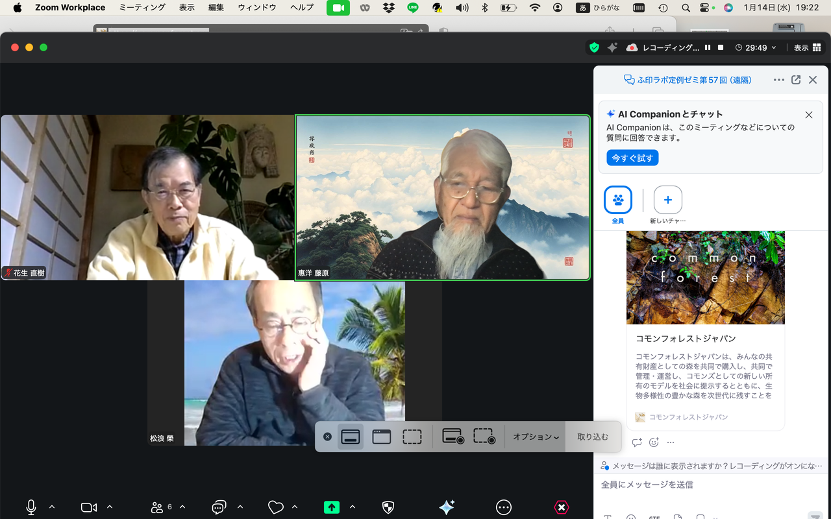The height and width of the screenshot is (519, 831).
Task: Open the ウィンドウ menu
Action: [257, 8]
